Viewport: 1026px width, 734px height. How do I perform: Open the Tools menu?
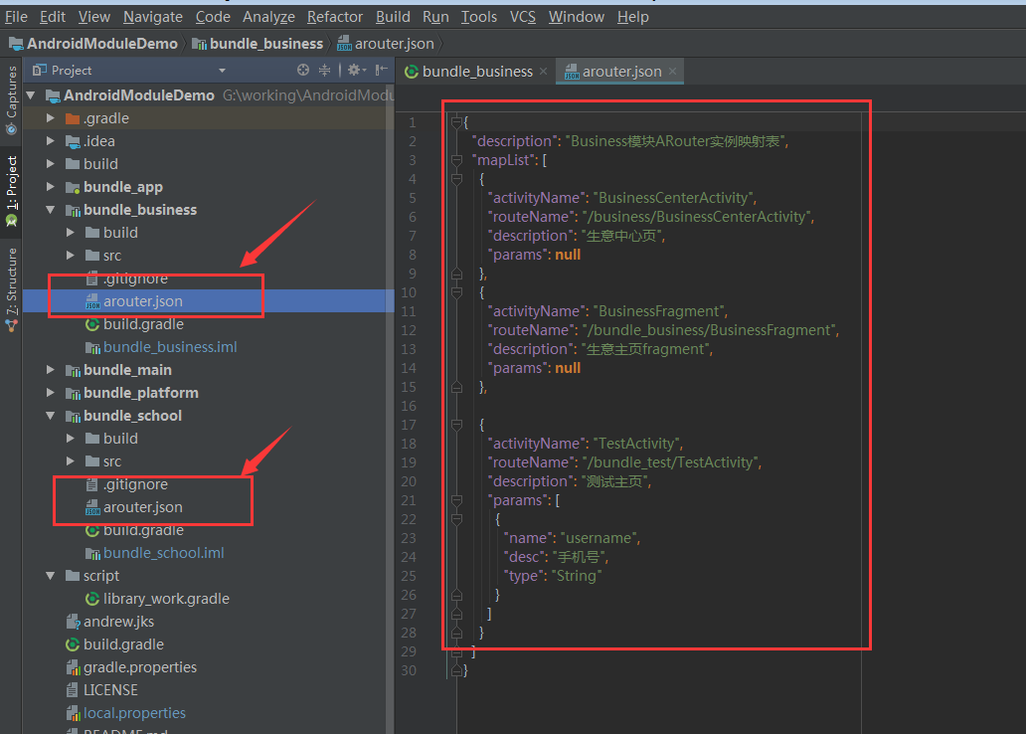(x=478, y=16)
